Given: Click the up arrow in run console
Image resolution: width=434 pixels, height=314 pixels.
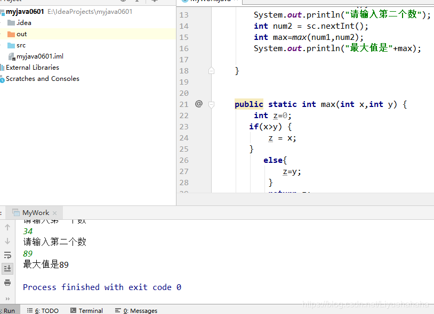Looking at the screenshot, I should [x=7, y=227].
